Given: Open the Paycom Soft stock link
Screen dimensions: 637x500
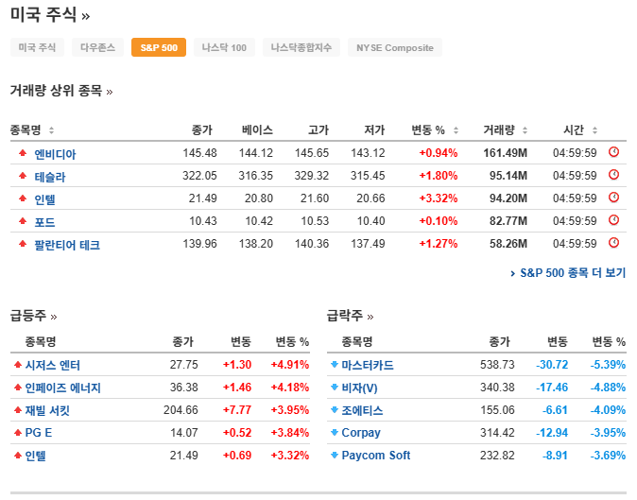Looking at the screenshot, I should click(x=376, y=455).
